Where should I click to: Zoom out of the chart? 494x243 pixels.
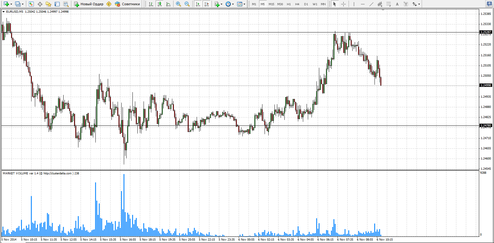pyautogui.click(x=187, y=4)
